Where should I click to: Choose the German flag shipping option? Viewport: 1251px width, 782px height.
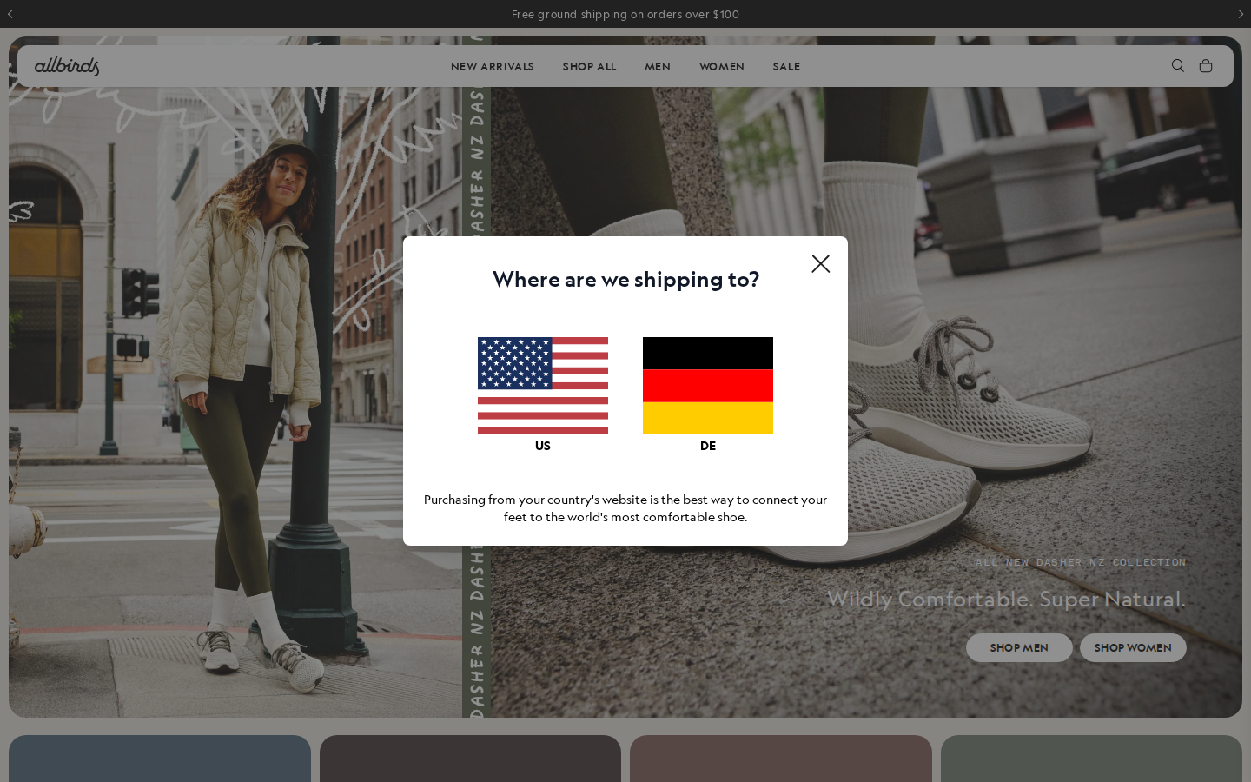click(x=708, y=386)
